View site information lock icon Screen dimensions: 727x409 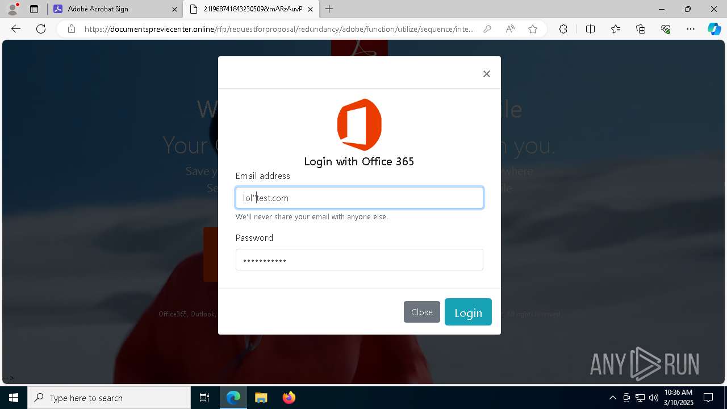pos(71,29)
